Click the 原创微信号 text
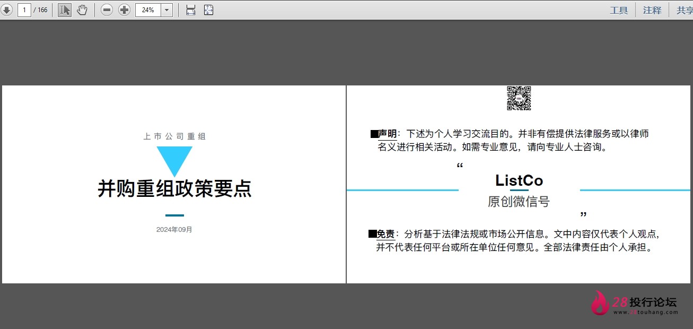The height and width of the screenshot is (329, 693). (519, 202)
